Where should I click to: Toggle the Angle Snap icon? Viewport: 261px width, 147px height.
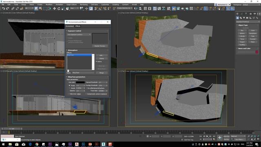pyautogui.click(x=100, y=9)
